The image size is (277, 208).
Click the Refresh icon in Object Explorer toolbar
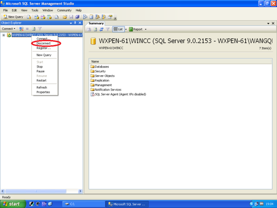click(x=33, y=29)
